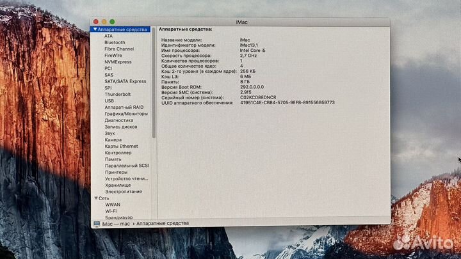Collapse the Аппаратные средства tree section
Viewport: 461px width, 259px height.
[95, 29]
